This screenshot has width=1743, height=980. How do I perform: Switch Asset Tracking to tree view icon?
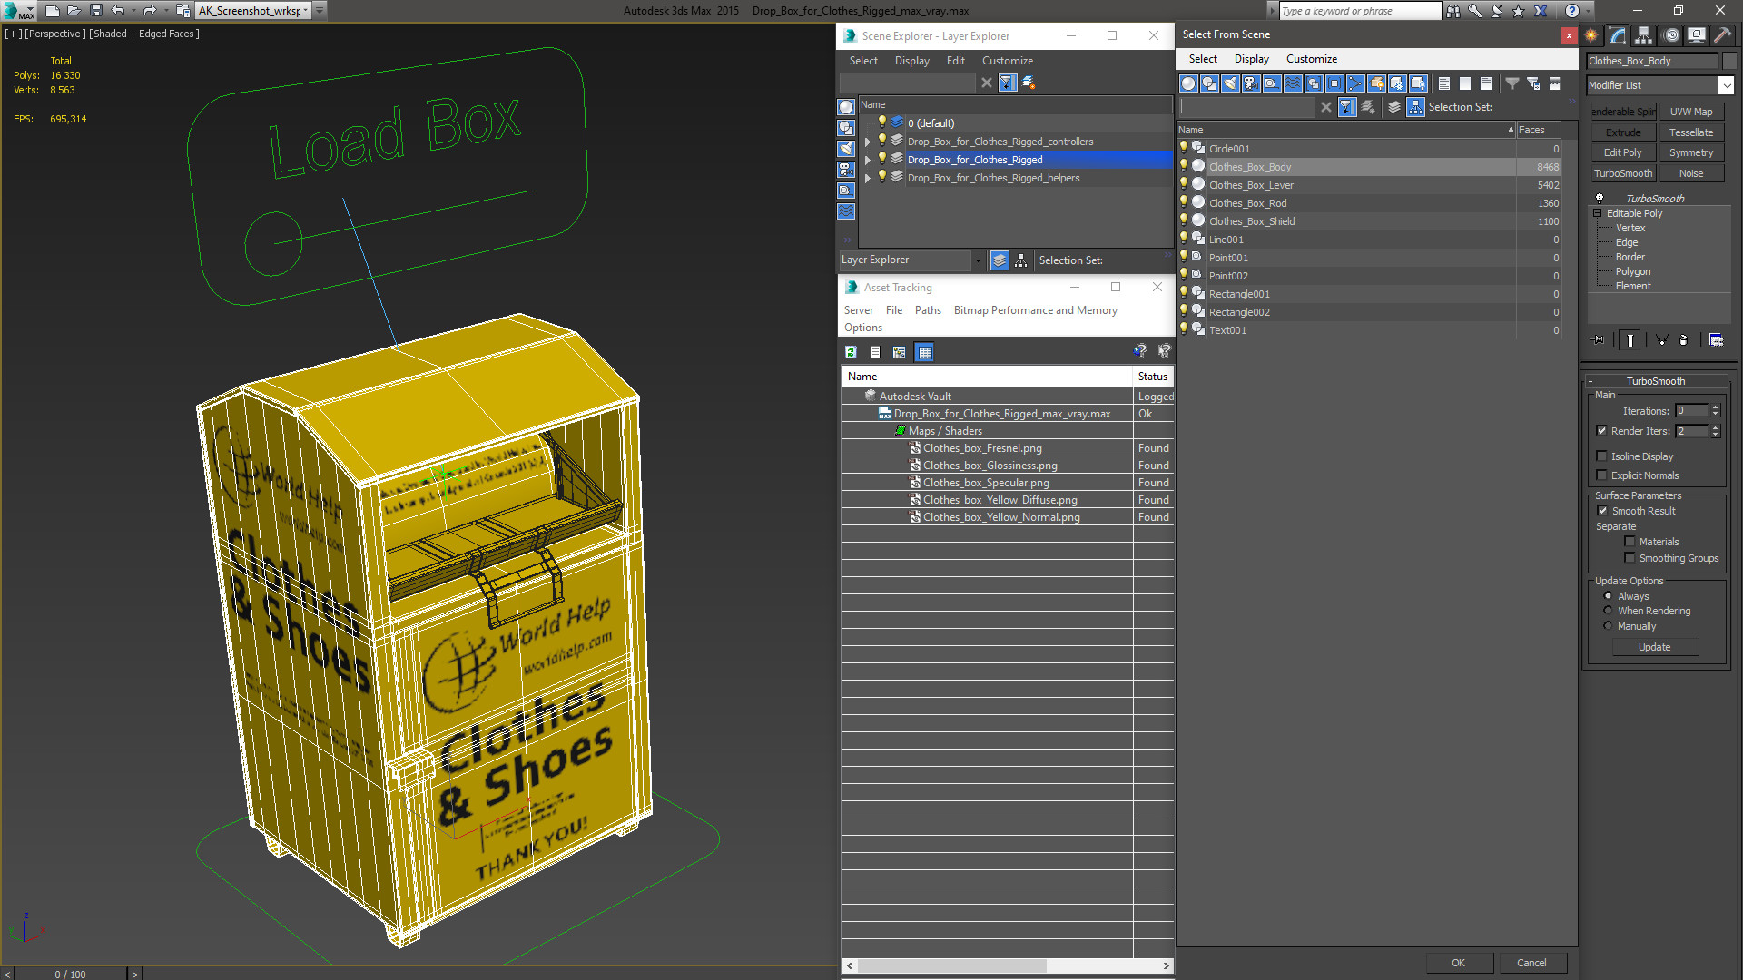pos(900,352)
